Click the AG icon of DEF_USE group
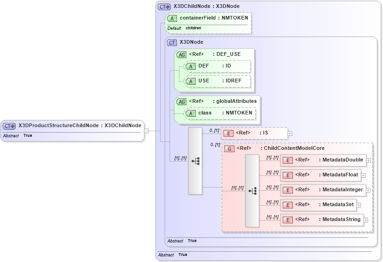The width and height of the screenshot is (383, 262). (x=182, y=55)
